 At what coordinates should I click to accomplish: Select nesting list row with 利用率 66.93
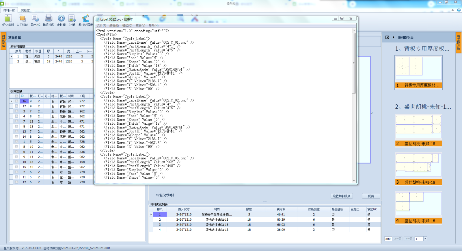click(265, 225)
